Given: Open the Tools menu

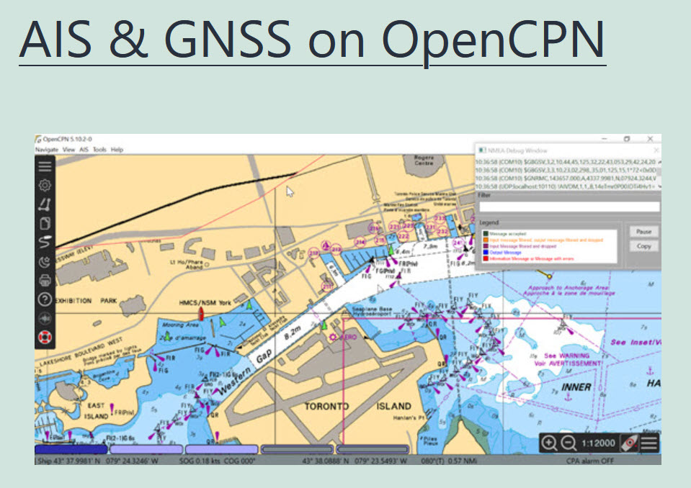Looking at the screenshot, I should coord(99,150).
